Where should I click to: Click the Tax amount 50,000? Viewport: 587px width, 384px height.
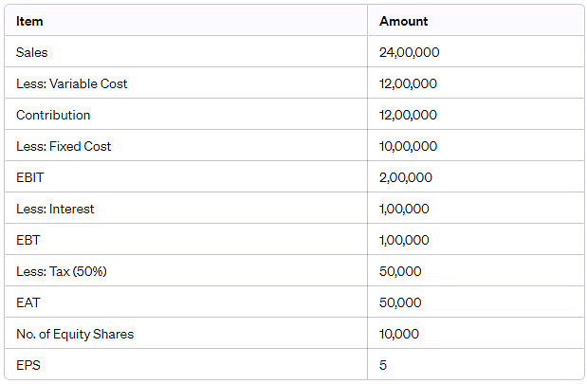pyautogui.click(x=400, y=271)
